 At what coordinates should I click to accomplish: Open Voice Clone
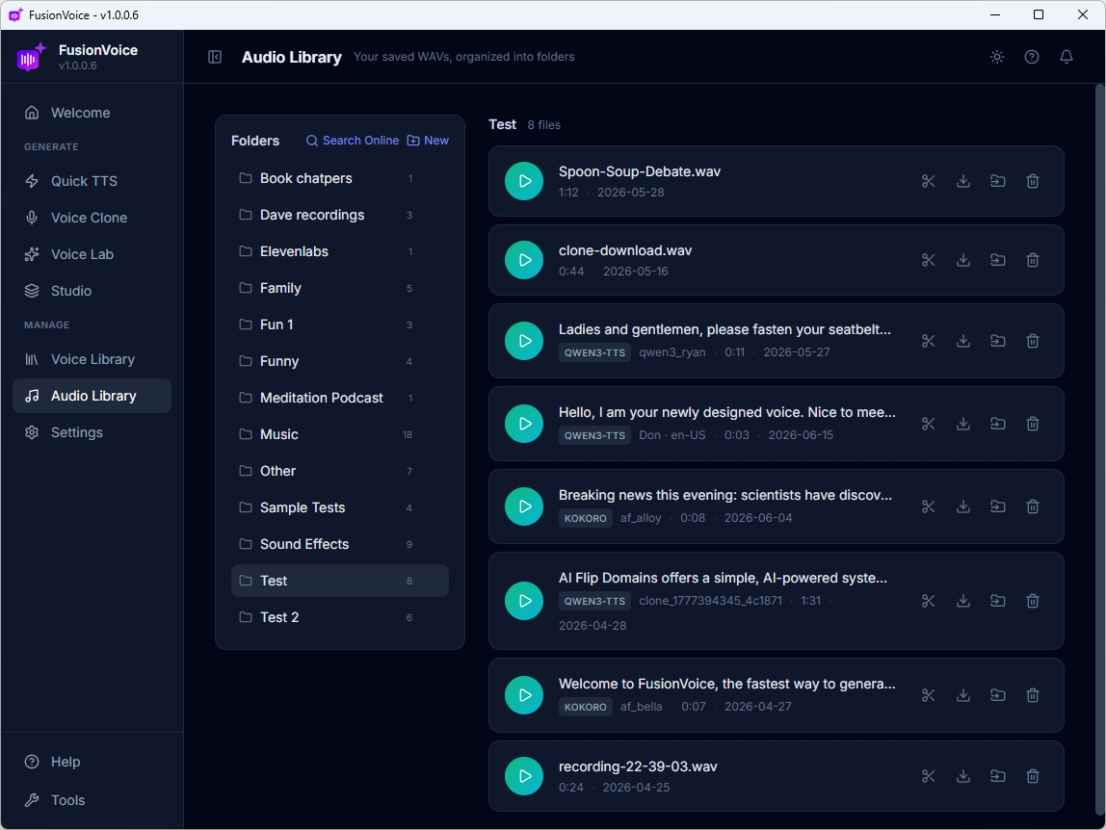[x=92, y=218]
